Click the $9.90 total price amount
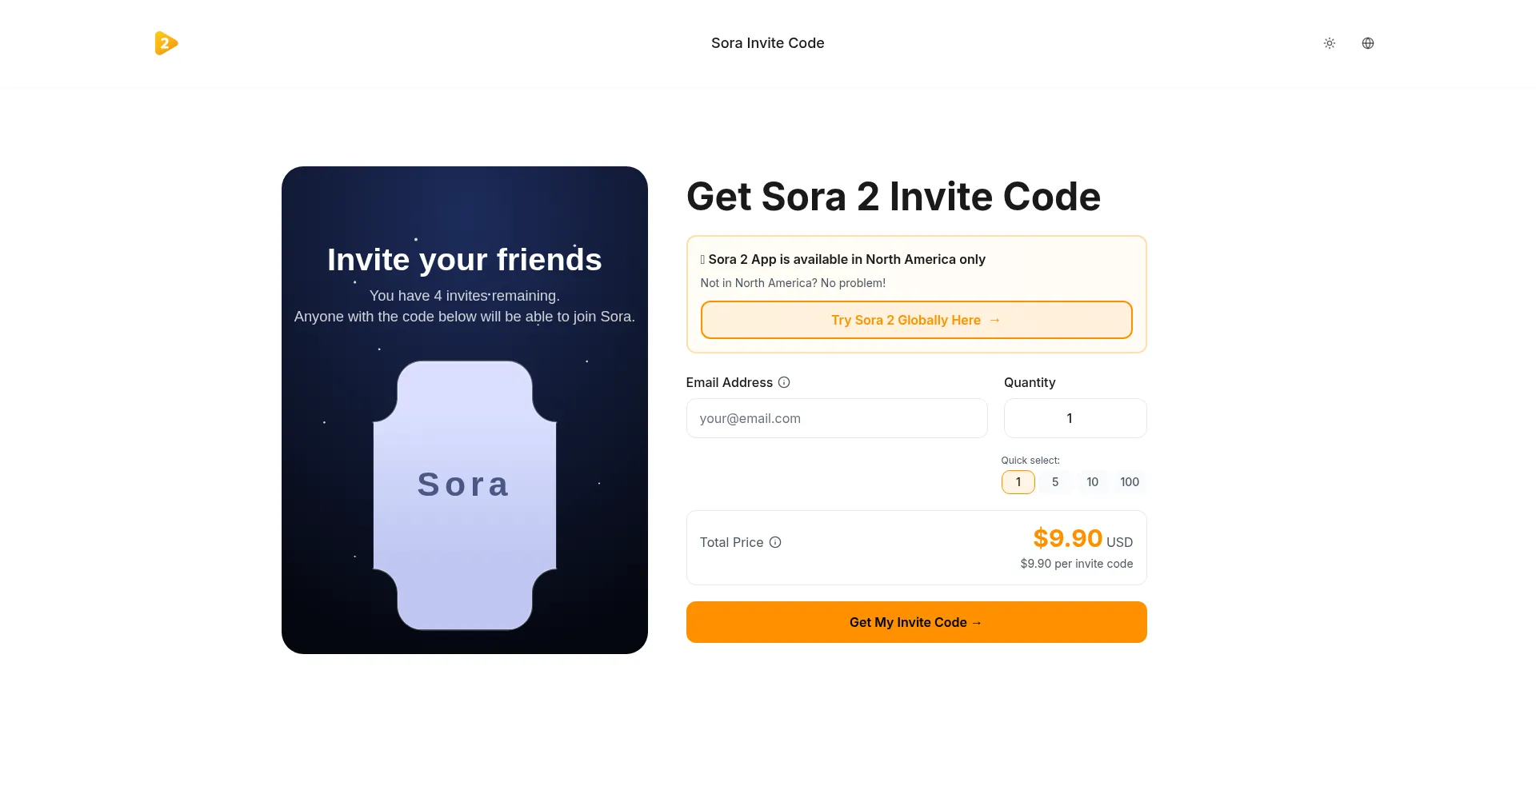Viewport: 1536px width, 794px height. (1067, 538)
